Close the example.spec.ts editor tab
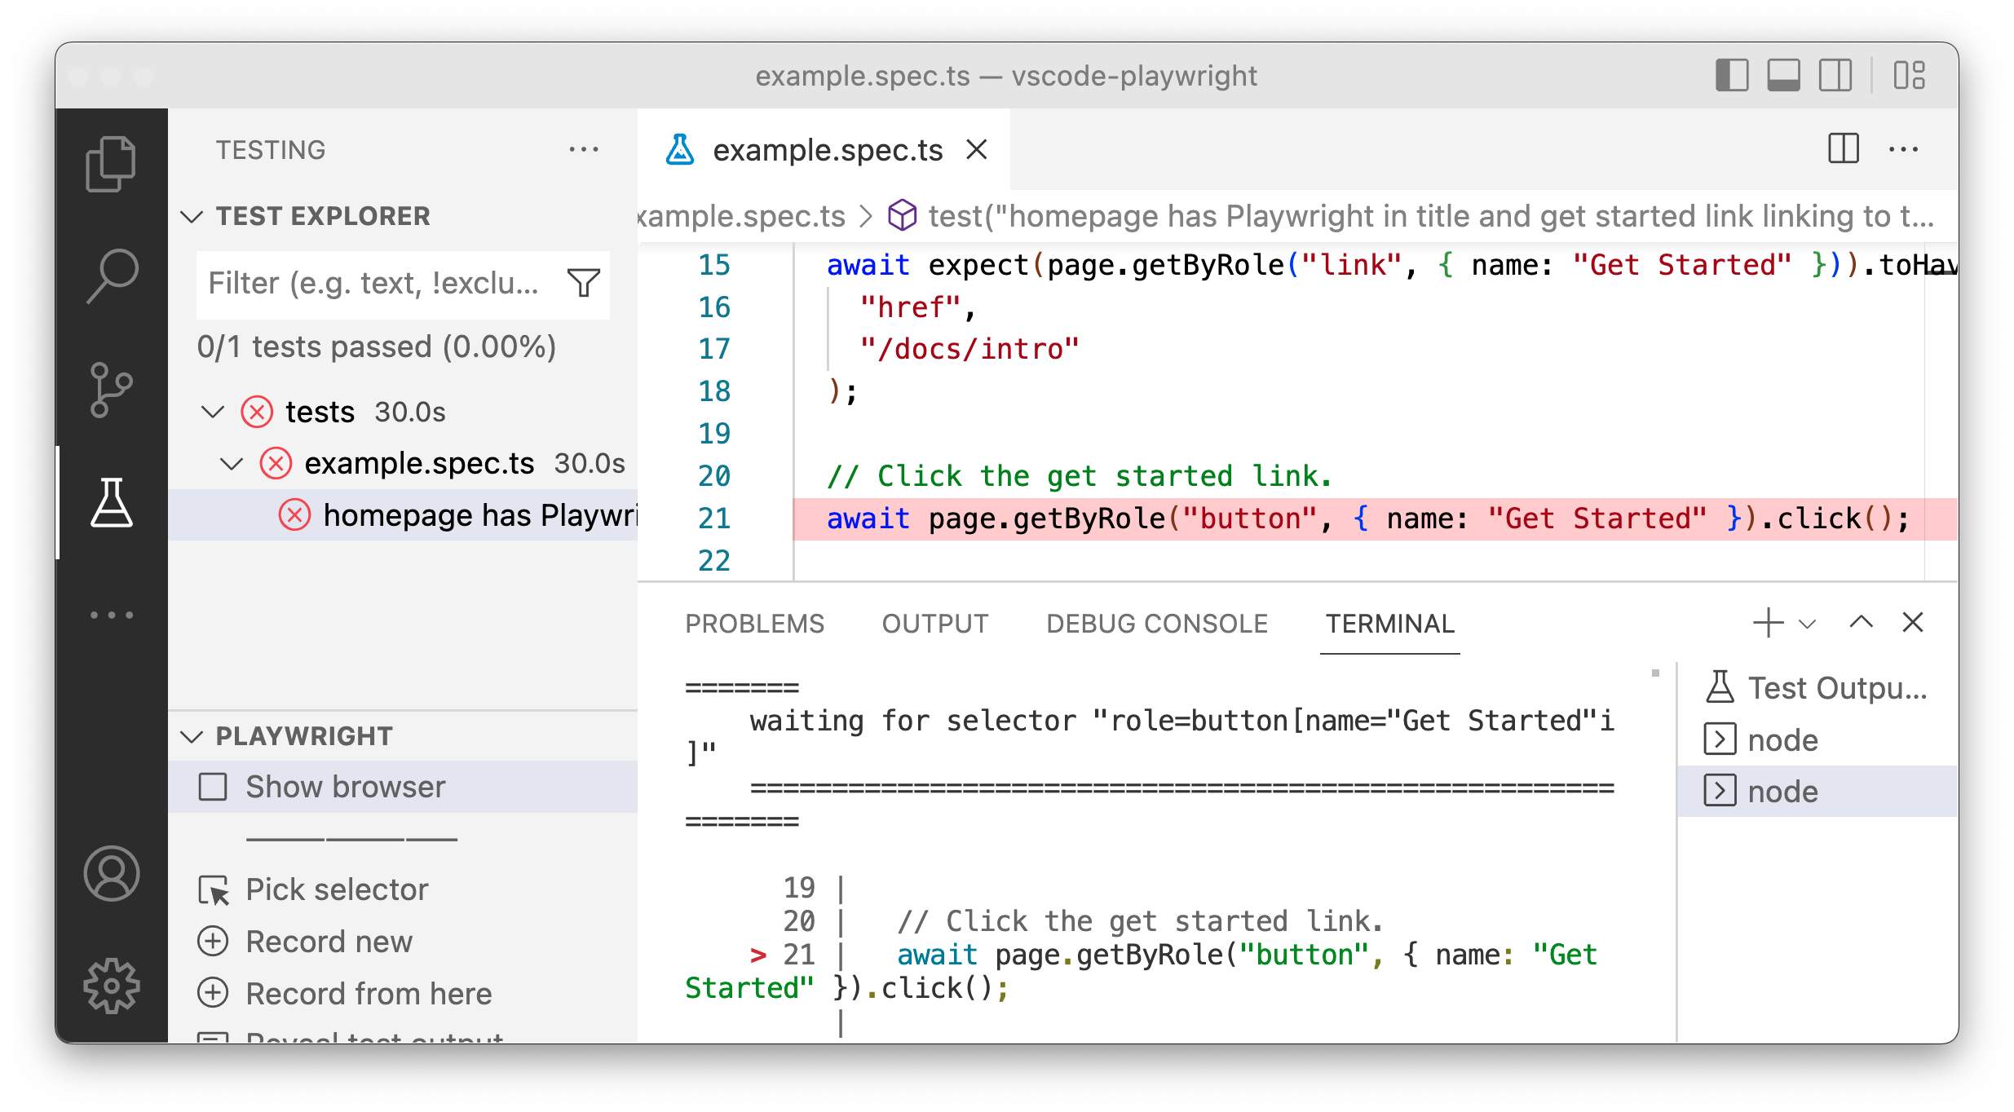 point(977,149)
